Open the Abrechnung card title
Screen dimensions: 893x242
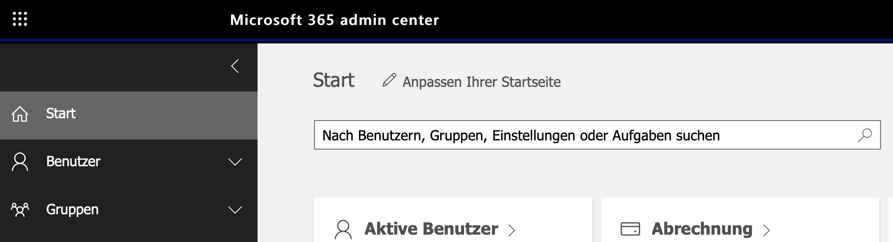click(702, 229)
